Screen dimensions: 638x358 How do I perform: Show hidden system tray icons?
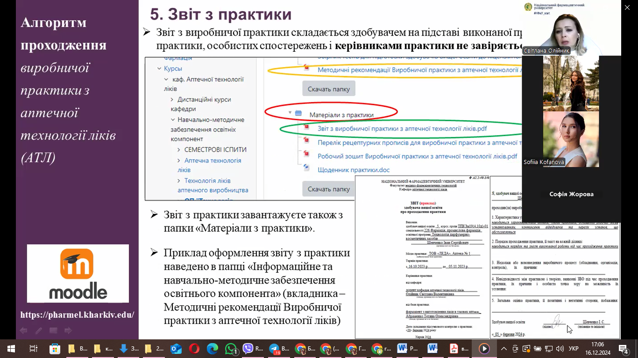[503, 349]
